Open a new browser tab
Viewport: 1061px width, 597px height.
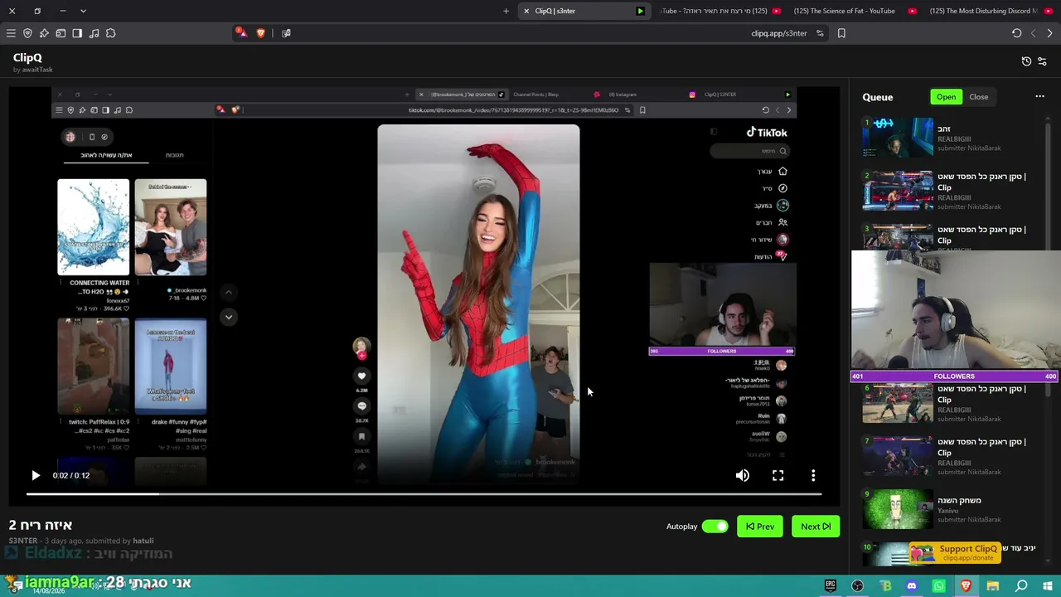click(506, 11)
